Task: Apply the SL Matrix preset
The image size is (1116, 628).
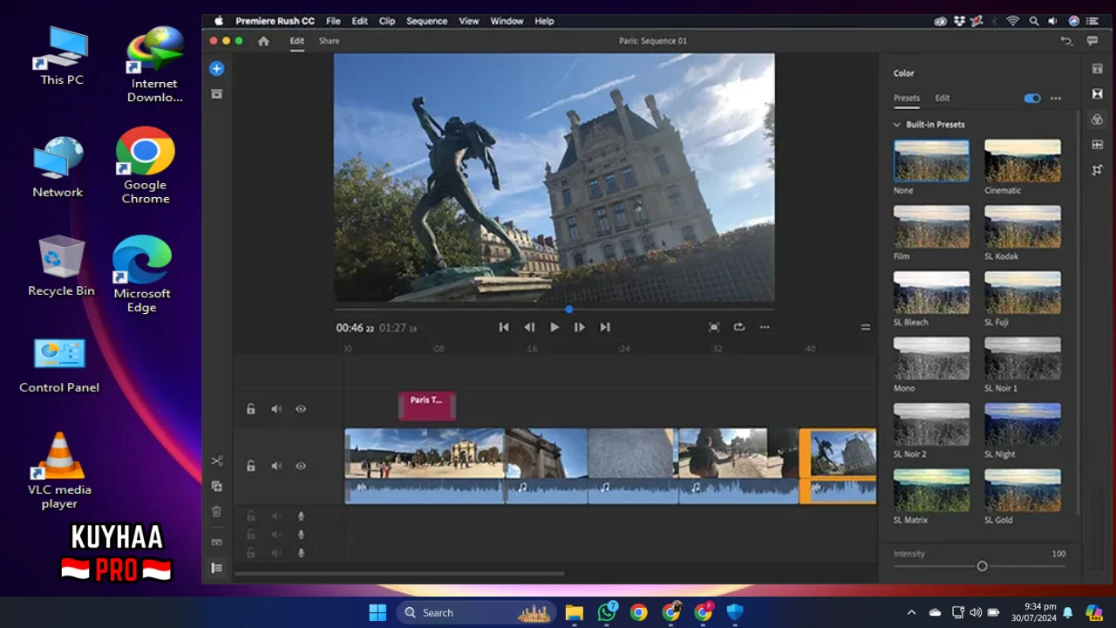Action: pyautogui.click(x=931, y=490)
